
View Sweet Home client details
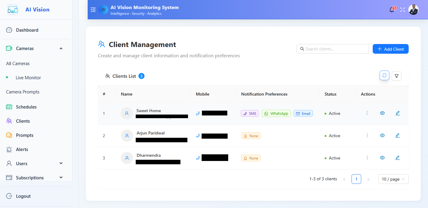coord(382,113)
